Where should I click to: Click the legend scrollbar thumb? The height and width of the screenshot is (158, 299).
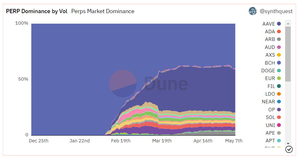tap(288, 54)
